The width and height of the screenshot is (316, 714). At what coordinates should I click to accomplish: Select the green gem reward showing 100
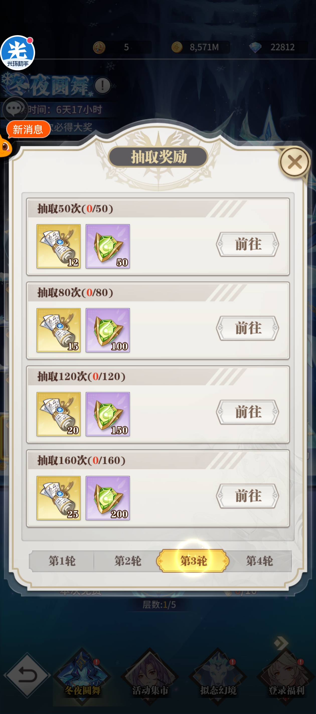click(x=108, y=330)
